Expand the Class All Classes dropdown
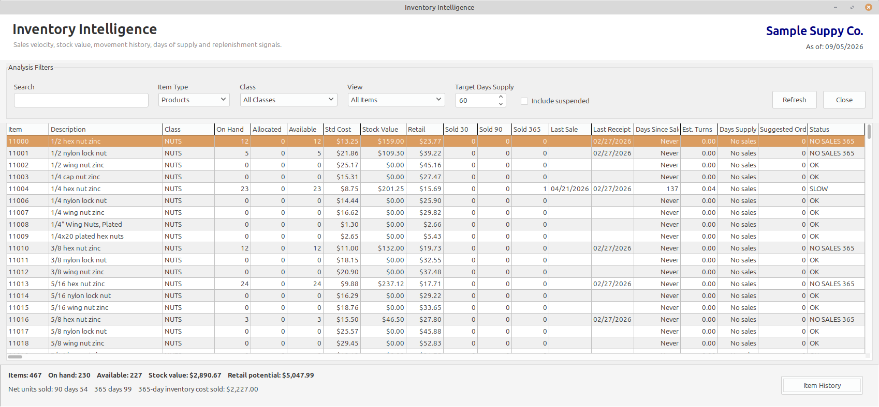 (288, 100)
